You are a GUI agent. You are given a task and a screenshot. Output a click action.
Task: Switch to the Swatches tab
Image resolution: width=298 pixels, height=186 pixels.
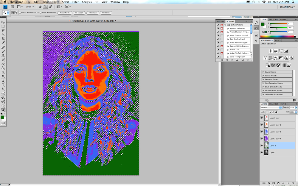pyautogui.click(x=273, y=20)
